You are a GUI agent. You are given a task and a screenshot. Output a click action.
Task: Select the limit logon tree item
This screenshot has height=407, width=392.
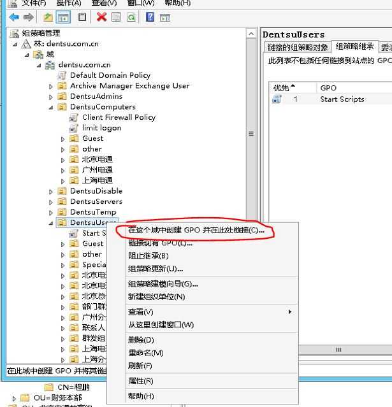[101, 128]
